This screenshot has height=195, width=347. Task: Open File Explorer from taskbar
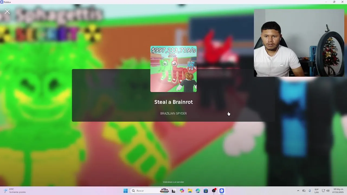pyautogui.click(x=190, y=191)
